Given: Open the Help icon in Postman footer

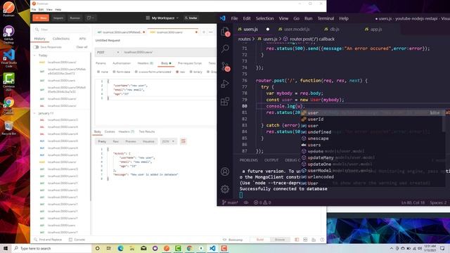Looking at the screenshot, I should 322,240.
